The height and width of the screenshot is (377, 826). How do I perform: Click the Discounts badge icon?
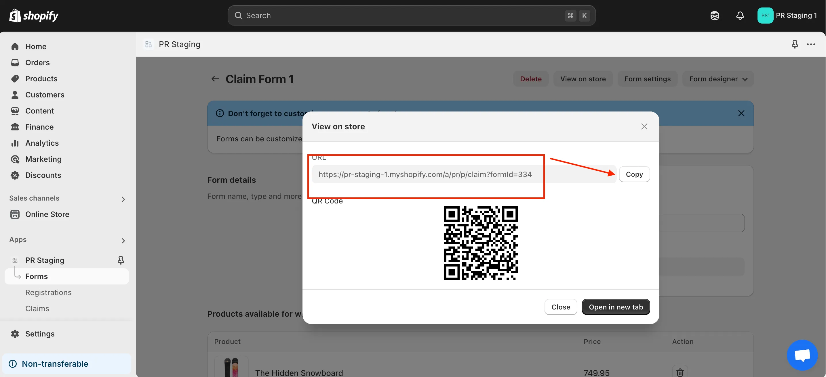[x=15, y=175]
